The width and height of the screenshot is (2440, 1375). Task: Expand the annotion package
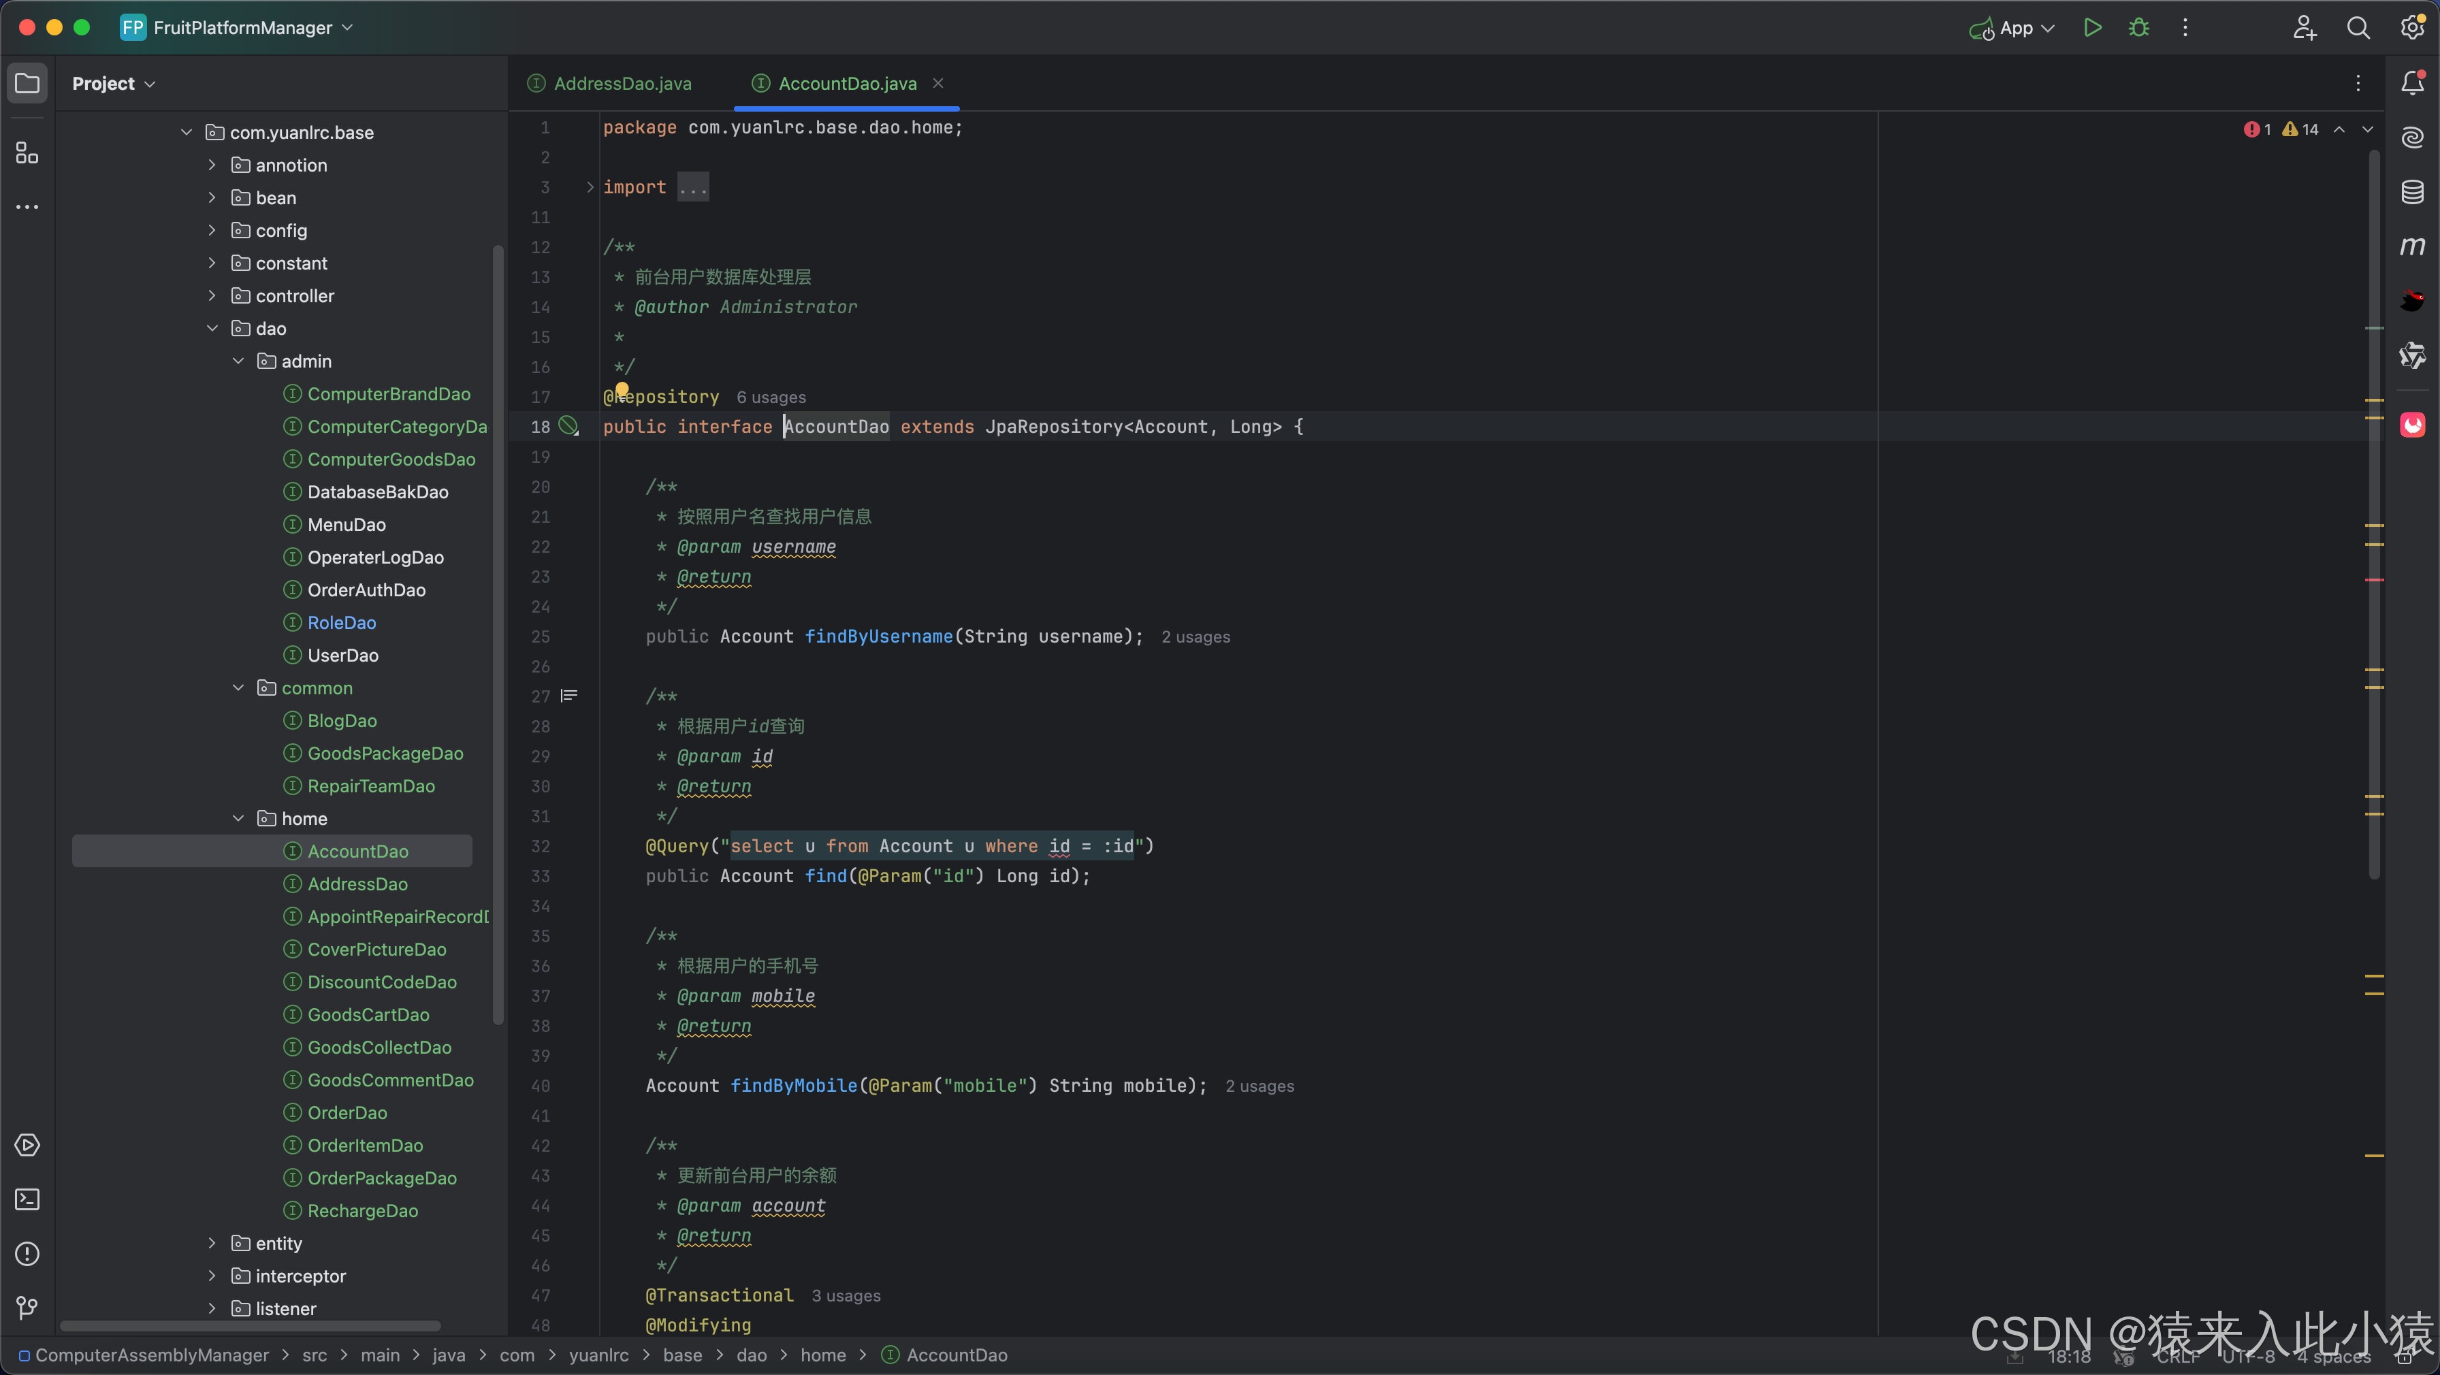212,165
